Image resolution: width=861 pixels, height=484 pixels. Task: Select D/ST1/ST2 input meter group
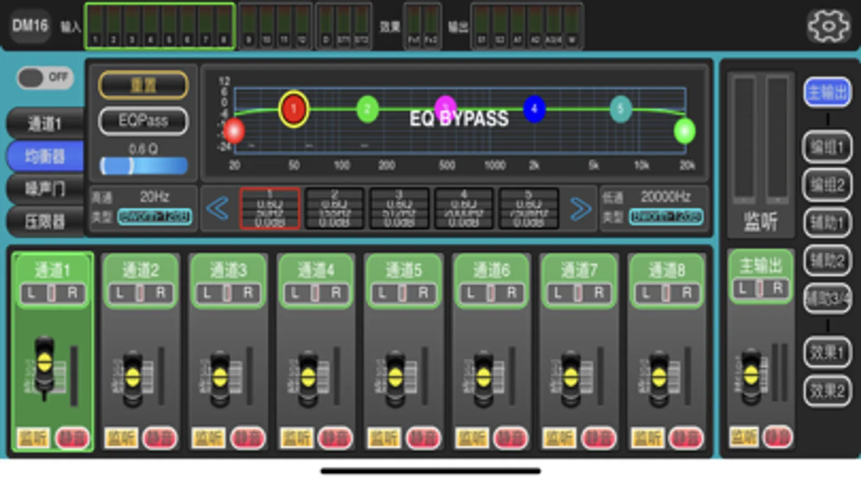point(344,26)
